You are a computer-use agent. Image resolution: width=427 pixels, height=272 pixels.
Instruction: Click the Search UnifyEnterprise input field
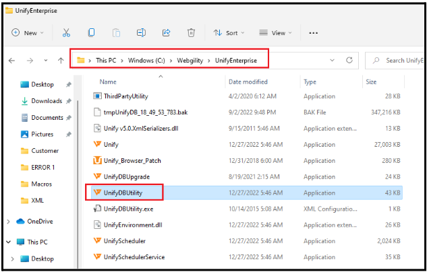401,60
